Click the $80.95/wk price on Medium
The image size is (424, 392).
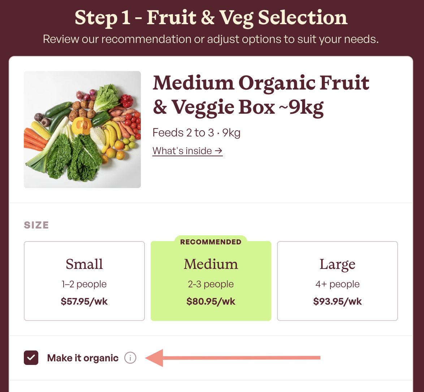211,301
